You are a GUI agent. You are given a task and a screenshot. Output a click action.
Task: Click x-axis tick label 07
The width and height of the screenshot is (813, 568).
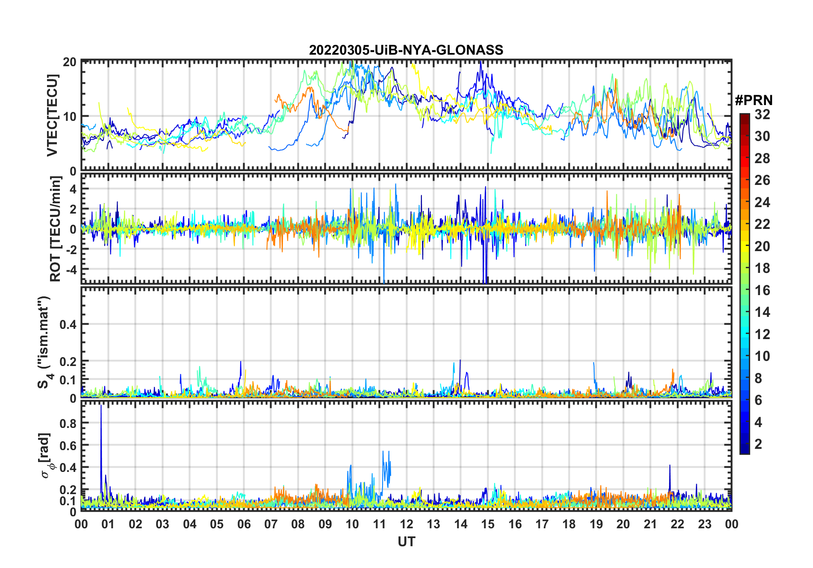click(271, 524)
